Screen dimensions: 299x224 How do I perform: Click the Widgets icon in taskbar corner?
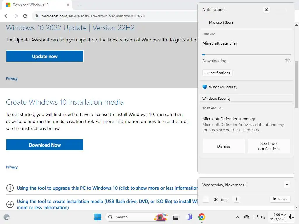(x=6, y=217)
